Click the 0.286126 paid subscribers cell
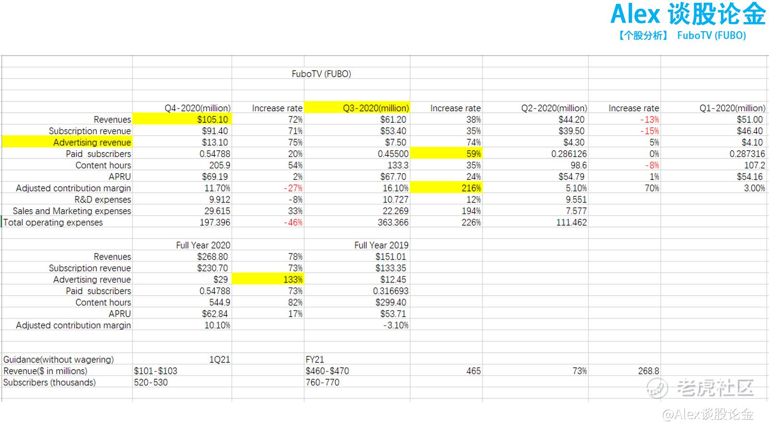 coord(535,154)
